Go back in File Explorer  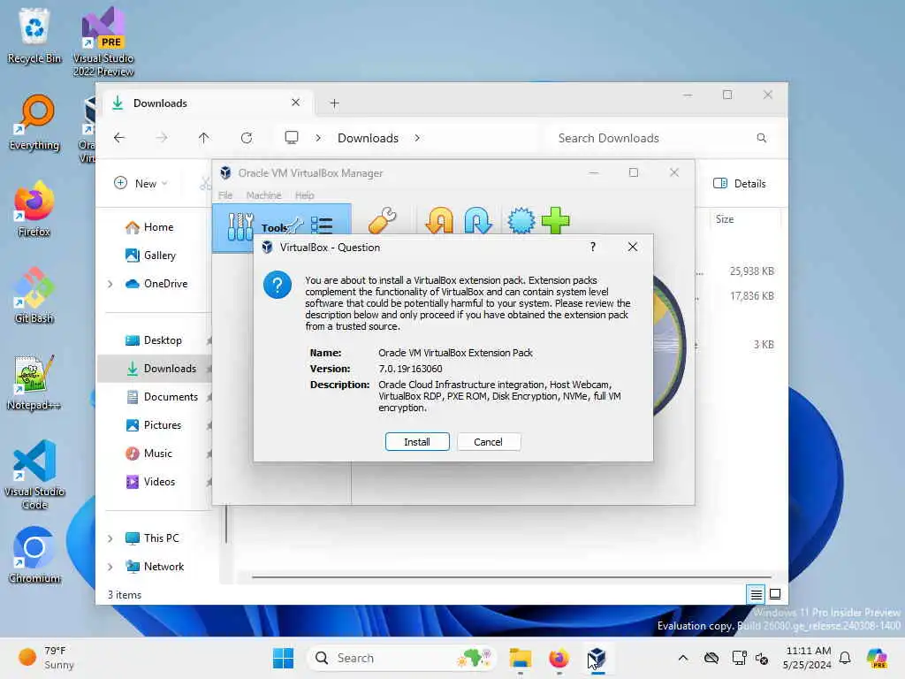[119, 138]
